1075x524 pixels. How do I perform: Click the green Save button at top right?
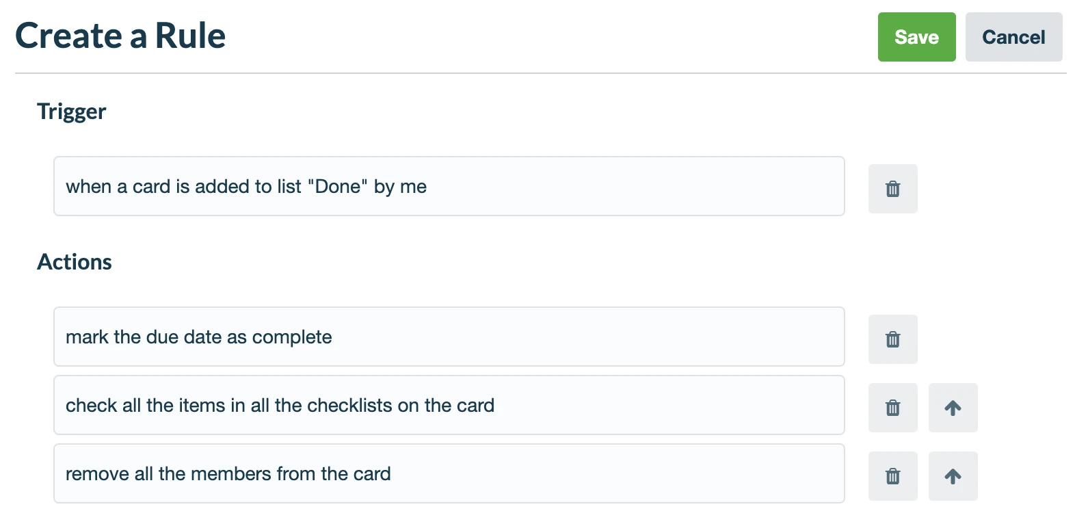click(x=916, y=37)
